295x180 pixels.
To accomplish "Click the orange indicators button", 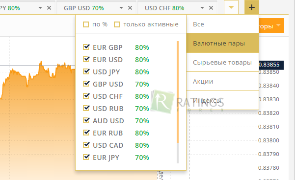I will pyautogui.click(x=271, y=25).
